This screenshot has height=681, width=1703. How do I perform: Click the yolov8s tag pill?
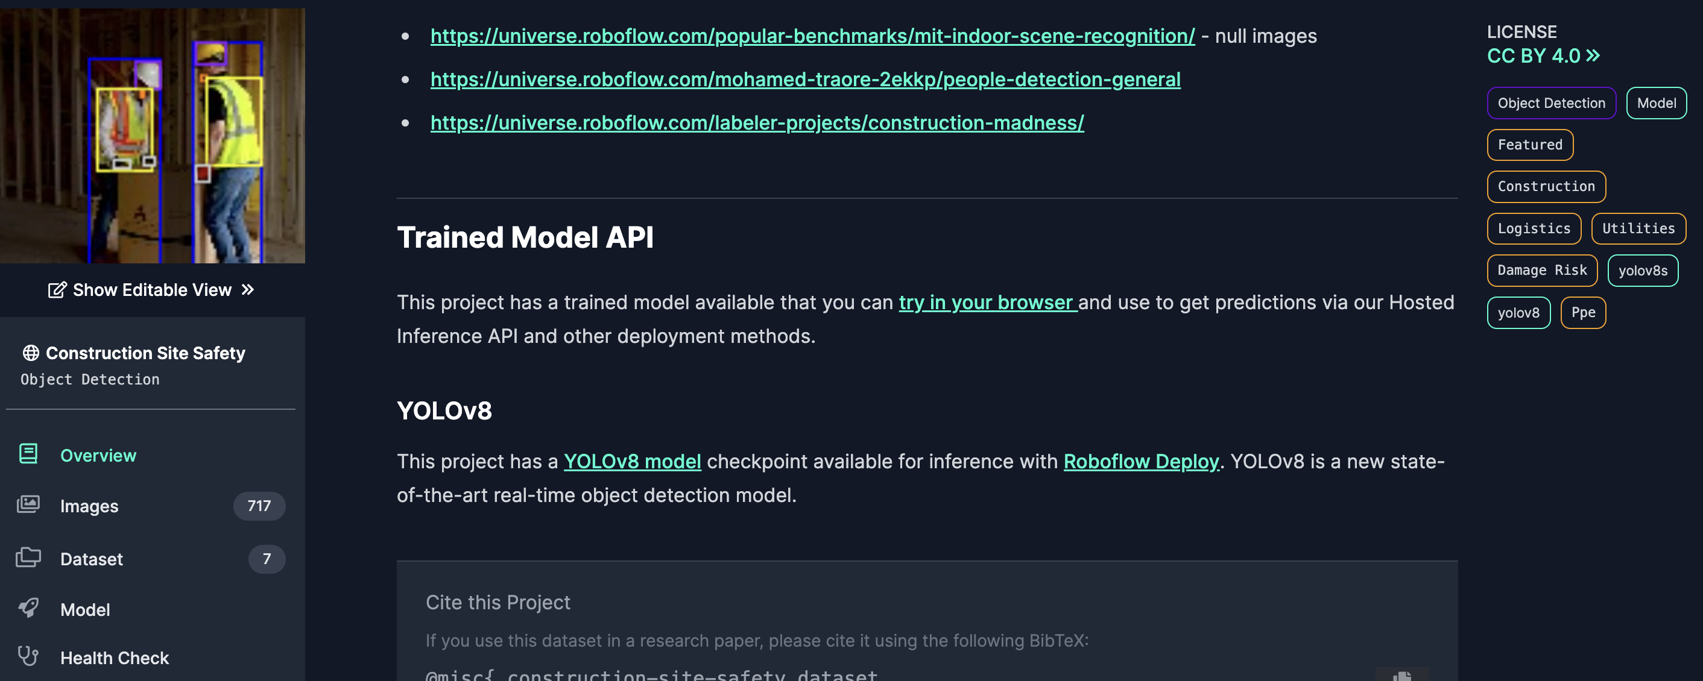coord(1643,270)
